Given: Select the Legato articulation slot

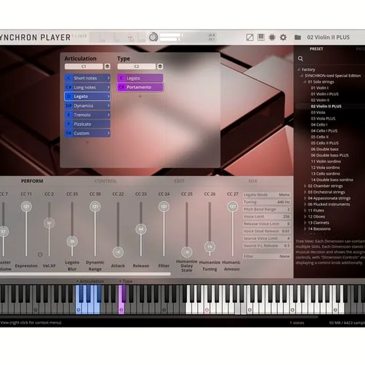Looking at the screenshot, I should (87, 96).
